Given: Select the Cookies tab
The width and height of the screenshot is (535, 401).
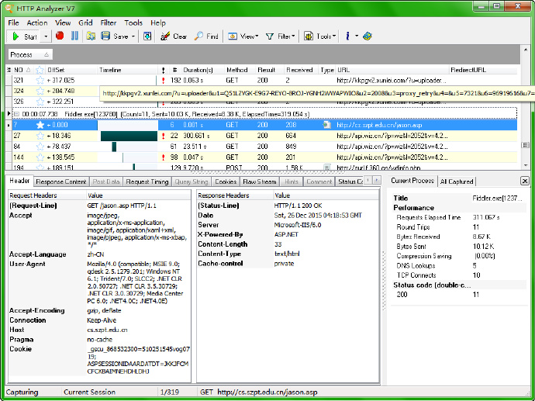Looking at the screenshot, I should coord(226,181).
